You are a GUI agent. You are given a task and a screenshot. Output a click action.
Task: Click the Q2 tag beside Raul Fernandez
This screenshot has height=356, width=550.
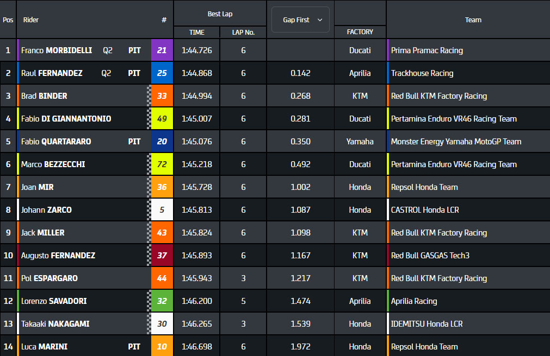(x=106, y=73)
